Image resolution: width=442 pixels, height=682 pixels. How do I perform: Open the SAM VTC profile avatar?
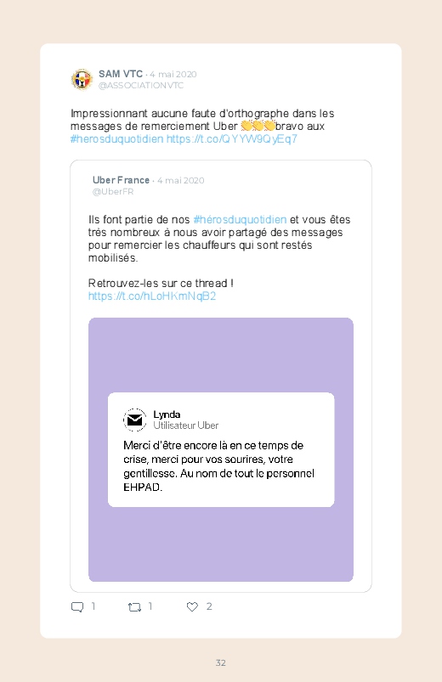(82, 80)
